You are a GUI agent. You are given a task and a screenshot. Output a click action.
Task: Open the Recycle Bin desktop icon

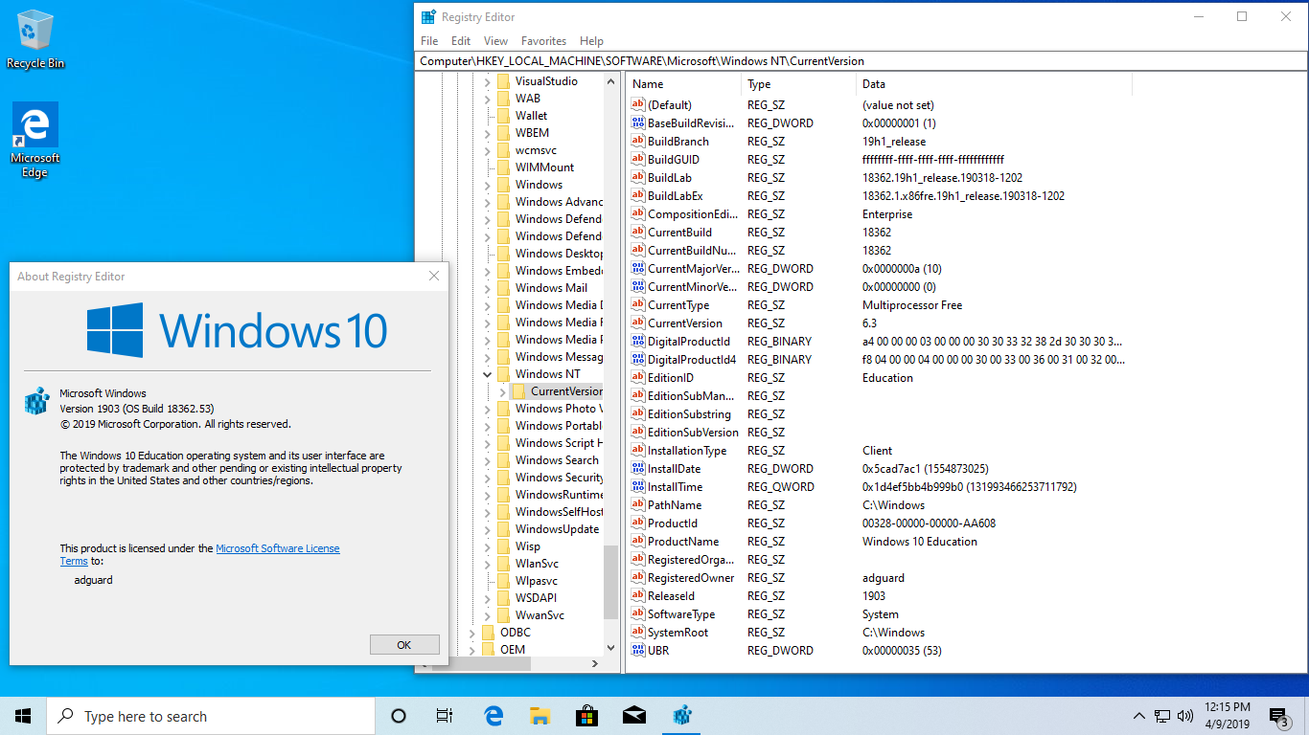(x=35, y=39)
